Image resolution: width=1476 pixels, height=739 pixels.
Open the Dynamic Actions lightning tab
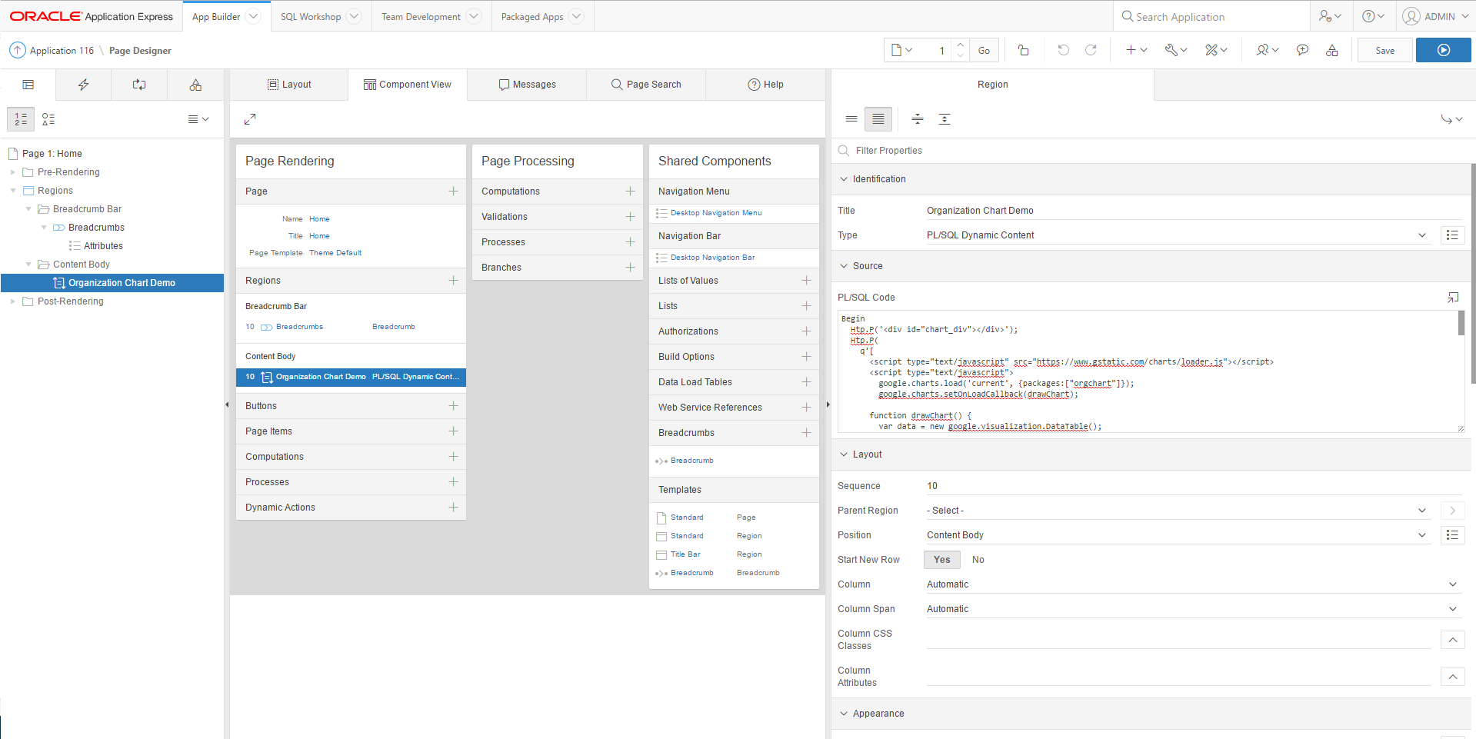[x=84, y=85]
